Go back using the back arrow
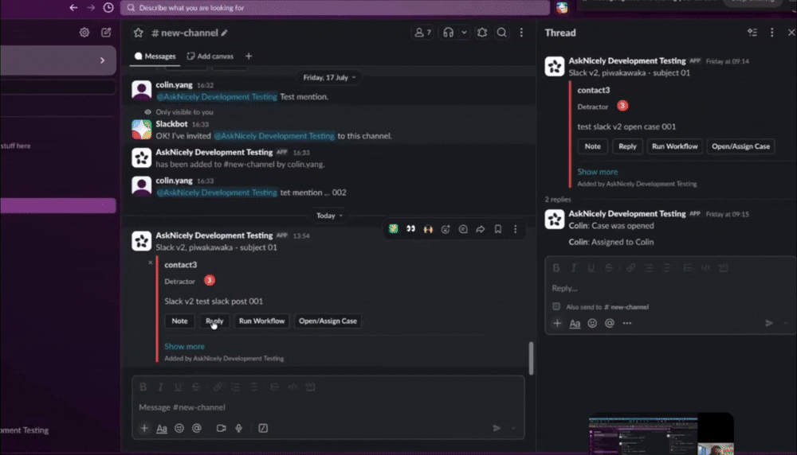Screen dimensions: 797x455 pyautogui.click(x=73, y=8)
